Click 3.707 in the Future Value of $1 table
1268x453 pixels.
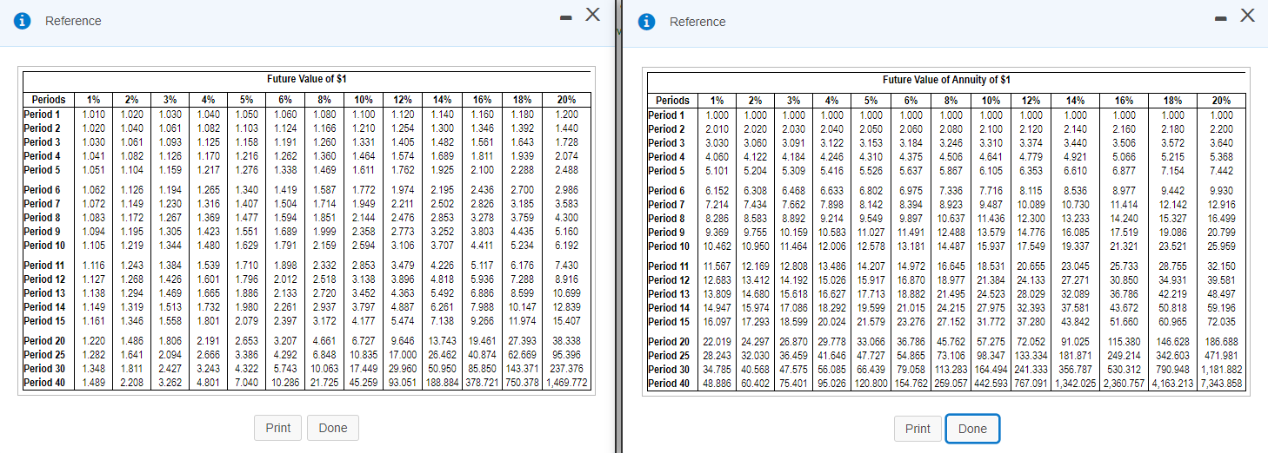(443, 246)
